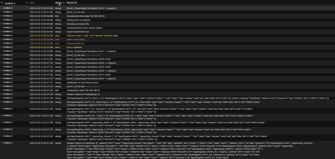Select the 'Add inputRegisters.30517_Tagesertrag_Gesamt' message
The height and width of the screenshot is (159, 335).
(167, 138)
